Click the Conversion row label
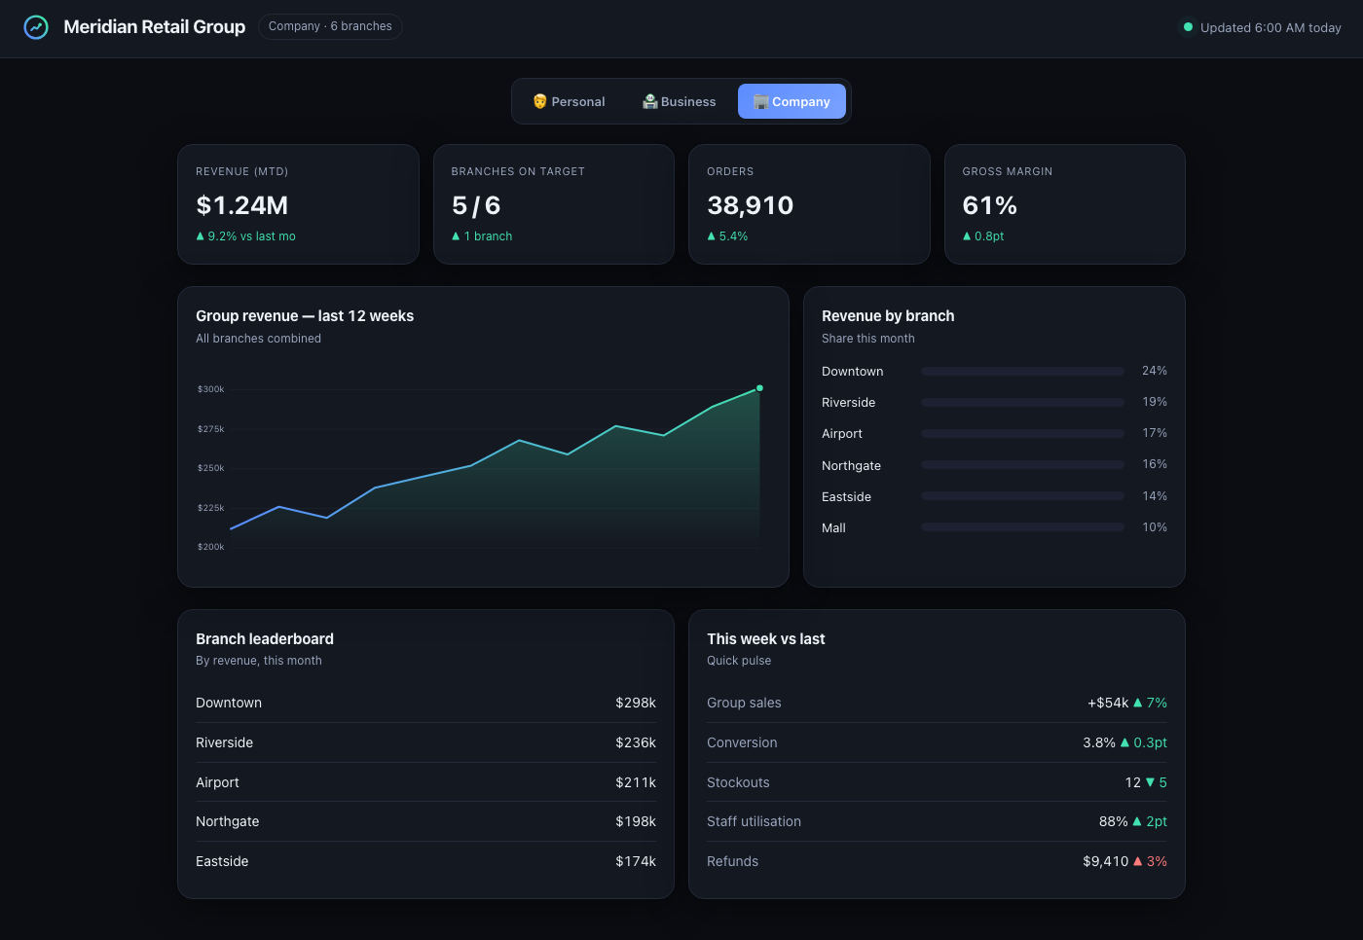 (x=742, y=742)
